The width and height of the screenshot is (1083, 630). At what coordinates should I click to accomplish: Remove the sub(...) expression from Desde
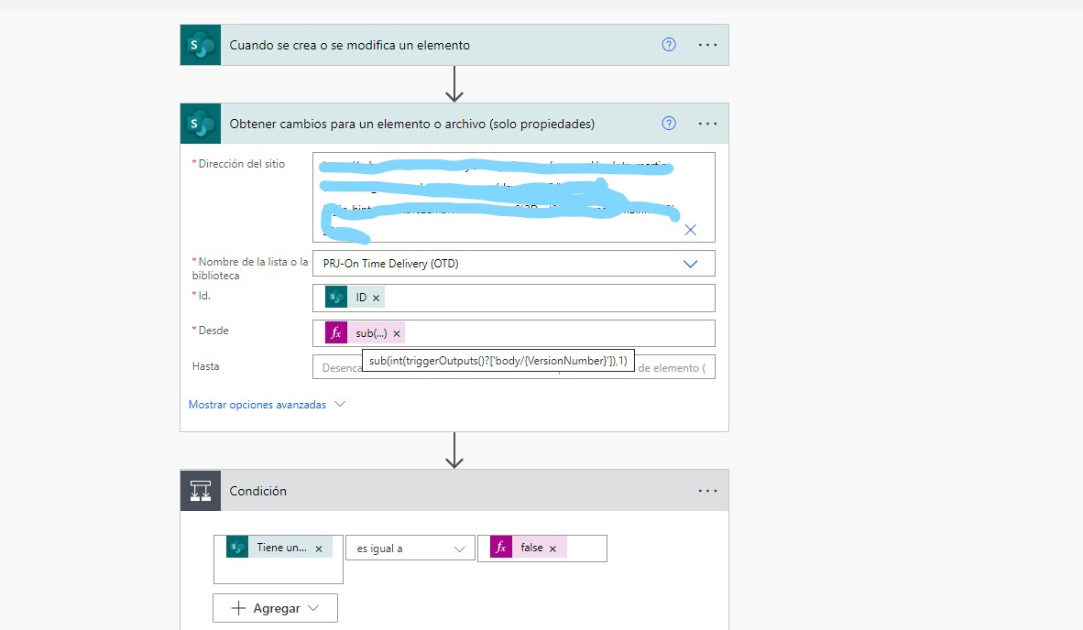click(397, 334)
